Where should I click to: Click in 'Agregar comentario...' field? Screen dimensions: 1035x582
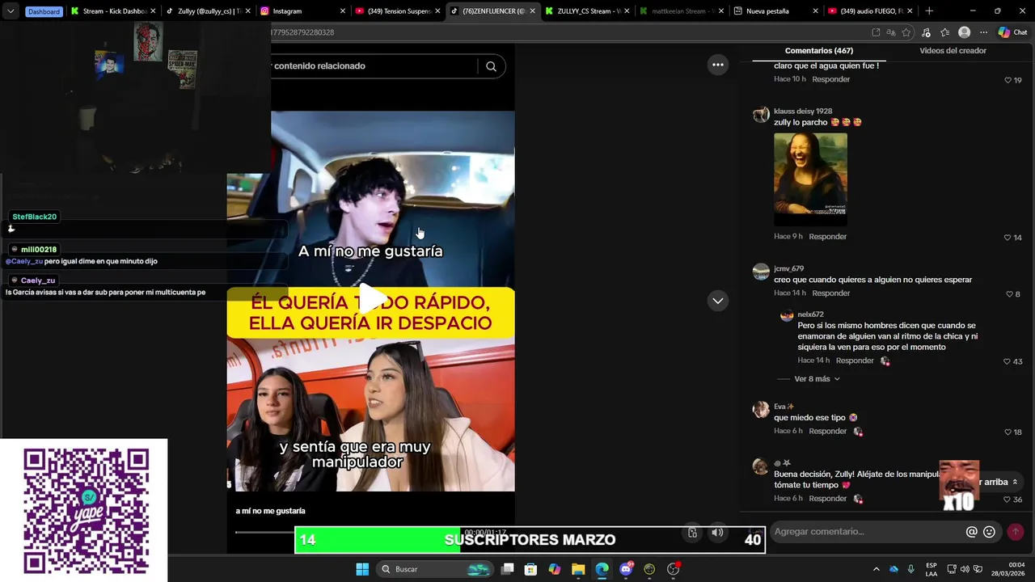[865, 532]
